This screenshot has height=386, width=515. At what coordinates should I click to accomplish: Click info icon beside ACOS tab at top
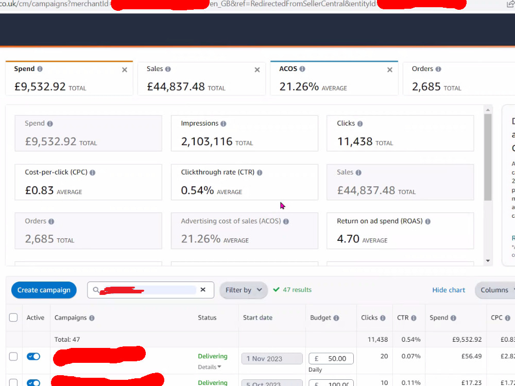coord(302,69)
